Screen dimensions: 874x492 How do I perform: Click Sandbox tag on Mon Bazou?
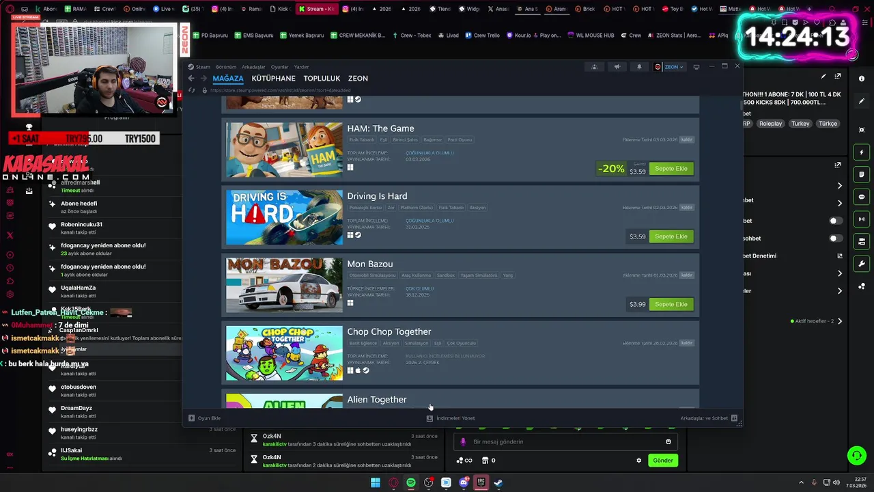pyautogui.click(x=446, y=275)
